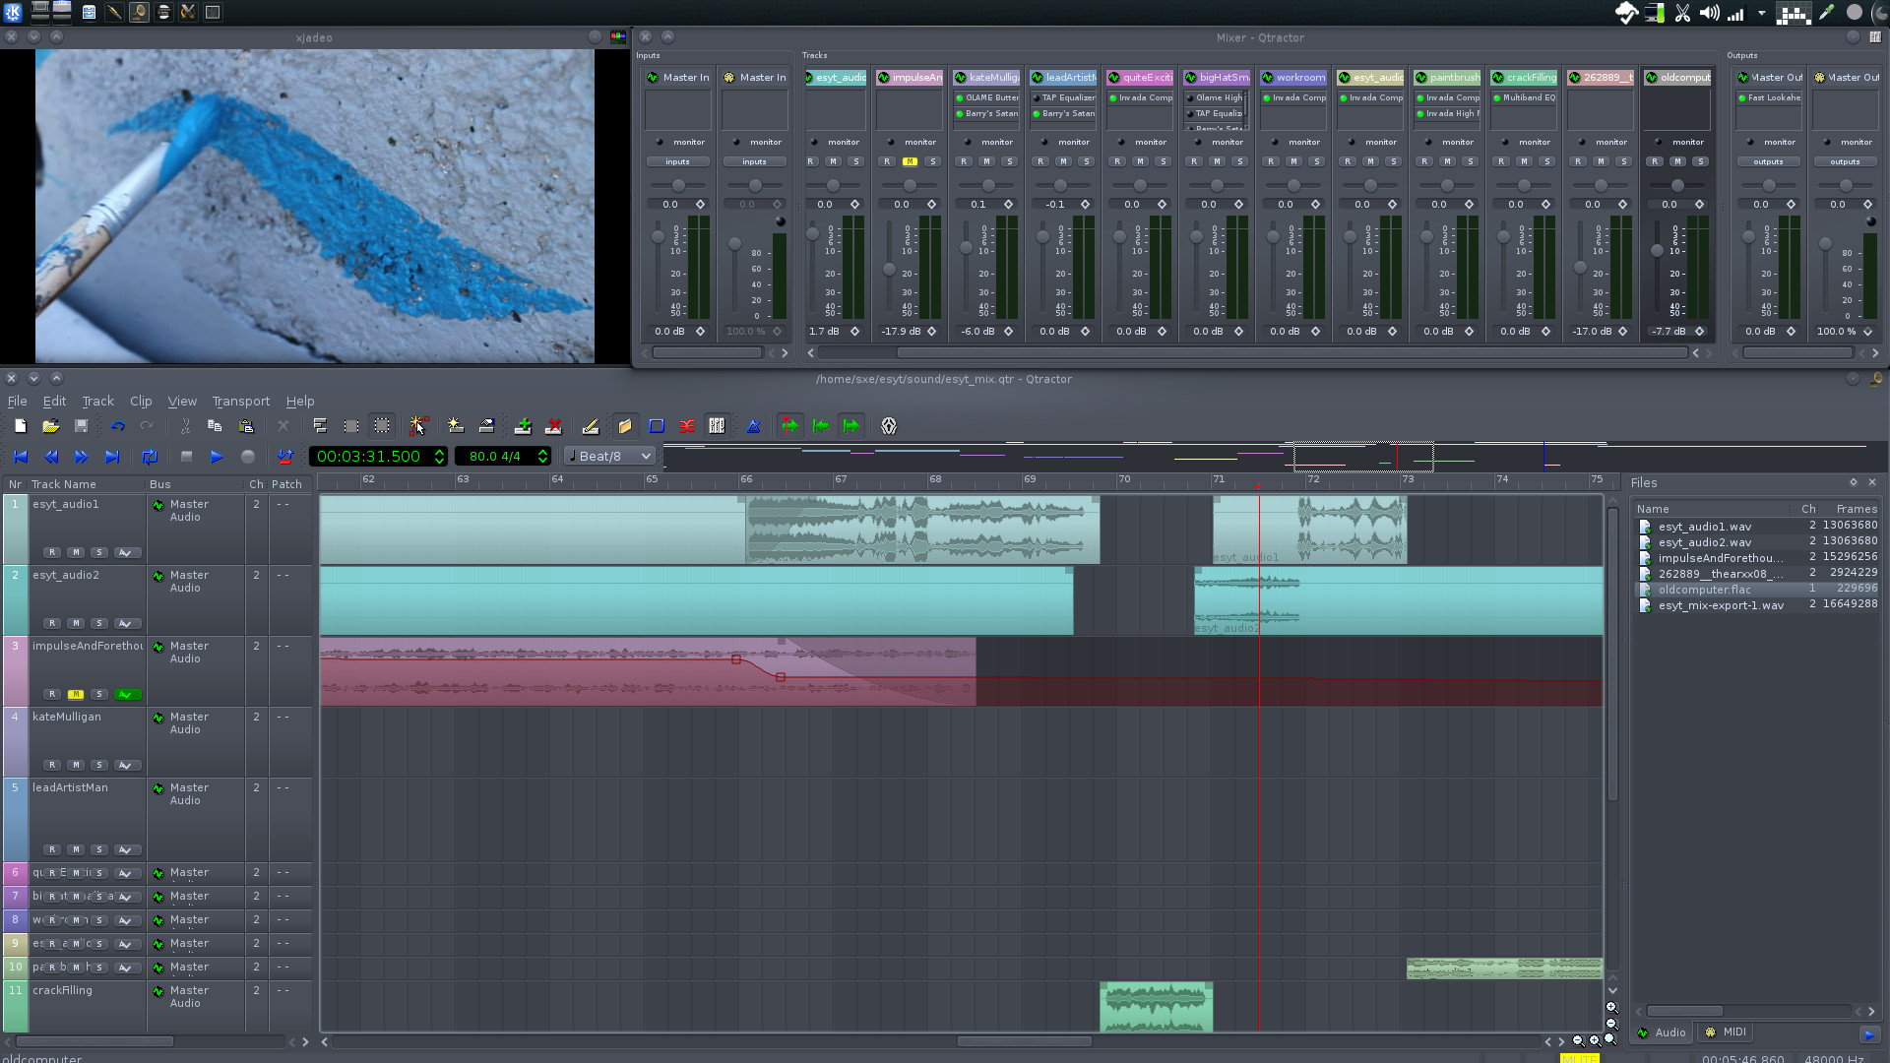Toggle the Loop transport button
Image resolution: width=1890 pixels, height=1063 pixels.
pos(150,457)
